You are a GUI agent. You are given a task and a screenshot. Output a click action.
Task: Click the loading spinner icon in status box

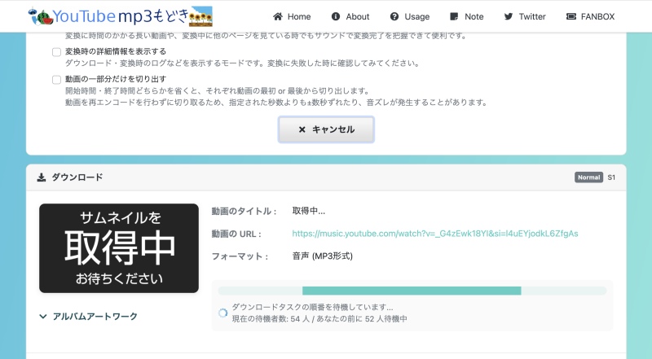click(x=222, y=313)
